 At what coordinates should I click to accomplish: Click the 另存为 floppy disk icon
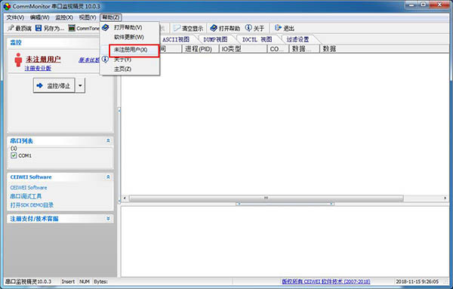tap(39, 28)
